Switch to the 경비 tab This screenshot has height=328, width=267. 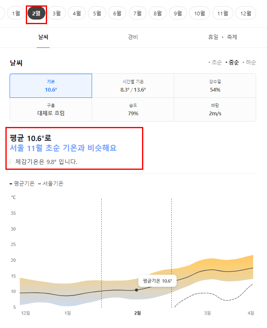(x=133, y=37)
